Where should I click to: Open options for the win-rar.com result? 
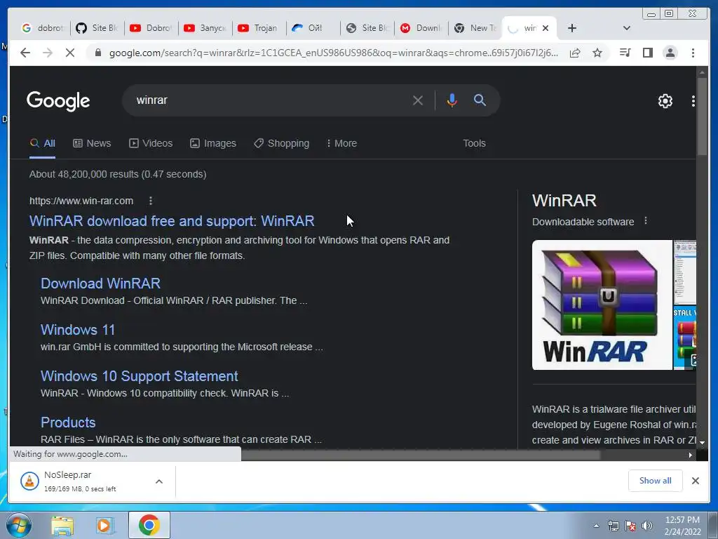point(151,201)
